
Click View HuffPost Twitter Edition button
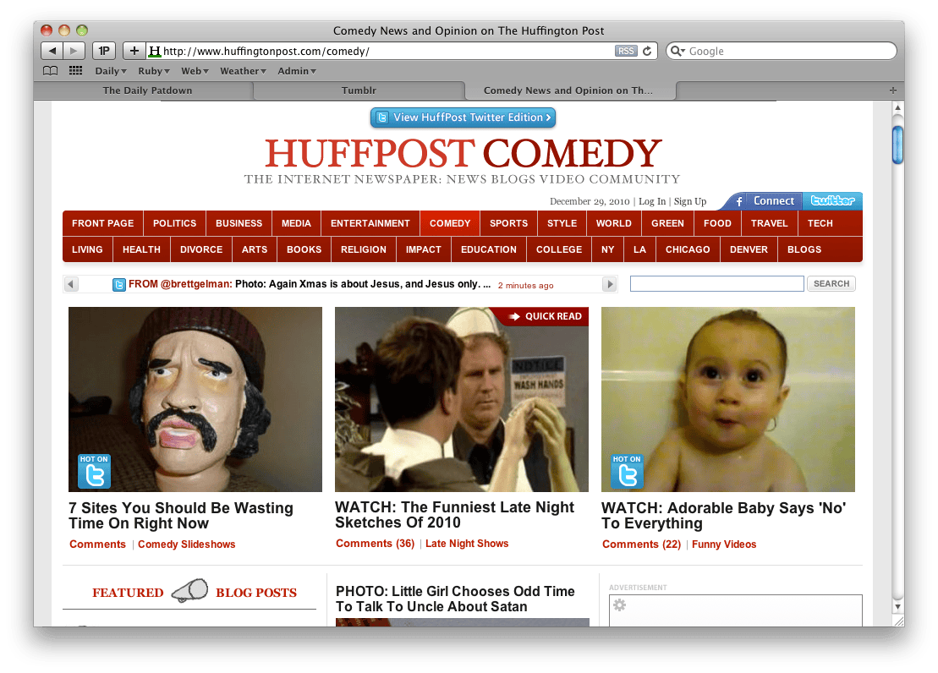click(x=463, y=118)
